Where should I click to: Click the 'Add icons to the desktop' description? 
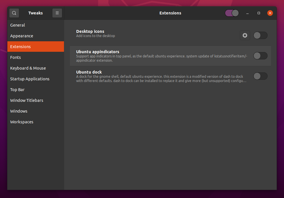pyautogui.click(x=95, y=36)
